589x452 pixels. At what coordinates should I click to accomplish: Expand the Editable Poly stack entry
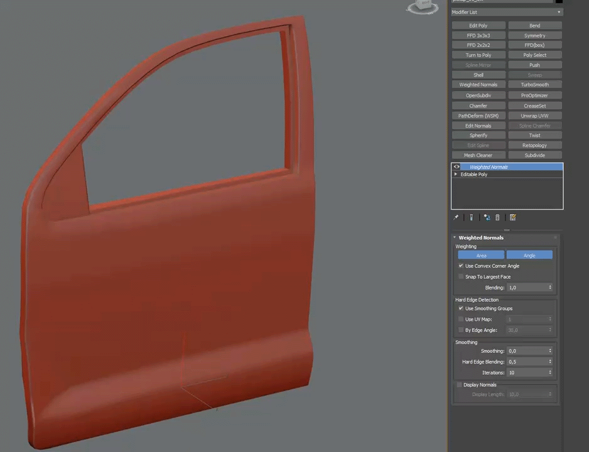tap(456, 175)
